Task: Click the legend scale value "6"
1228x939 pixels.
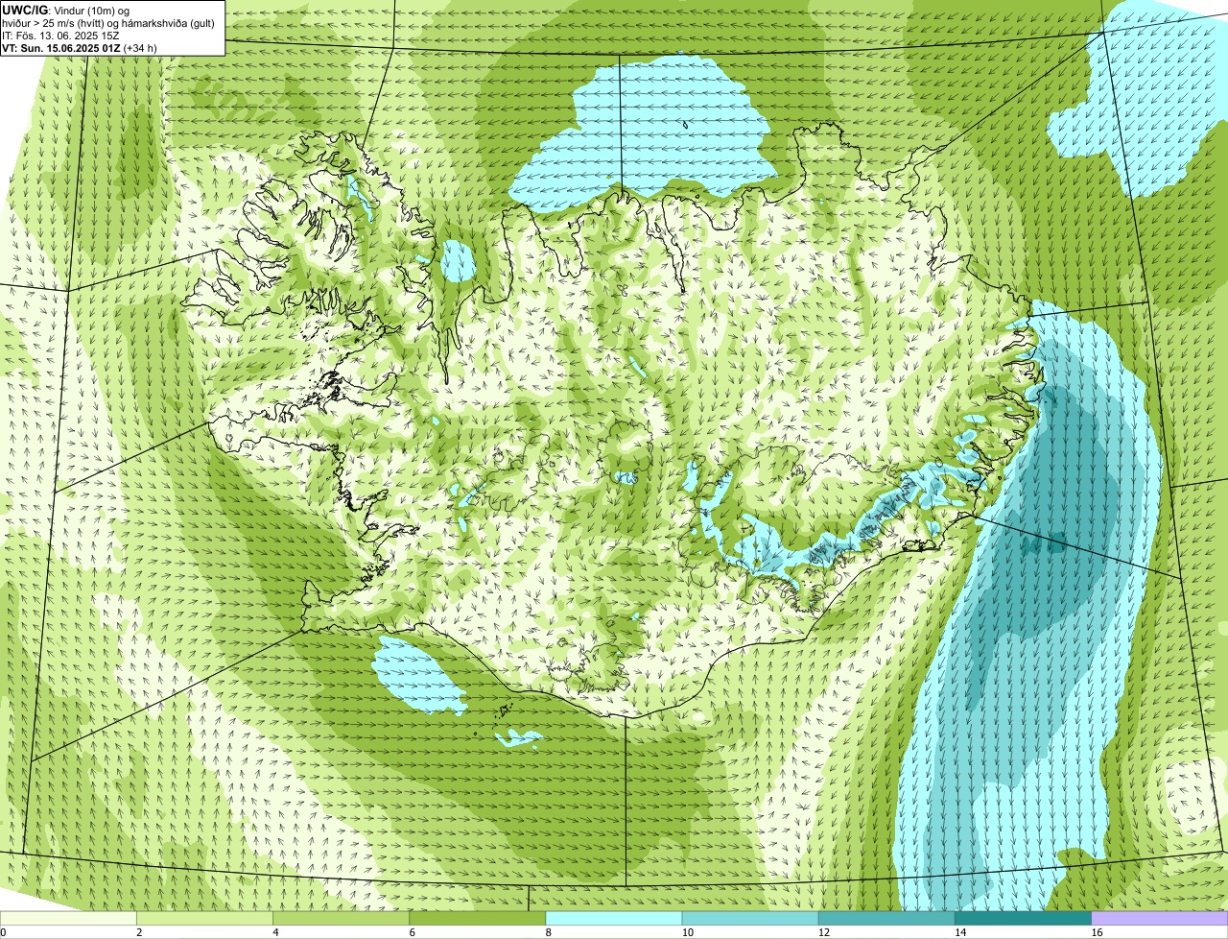Action: tap(413, 932)
